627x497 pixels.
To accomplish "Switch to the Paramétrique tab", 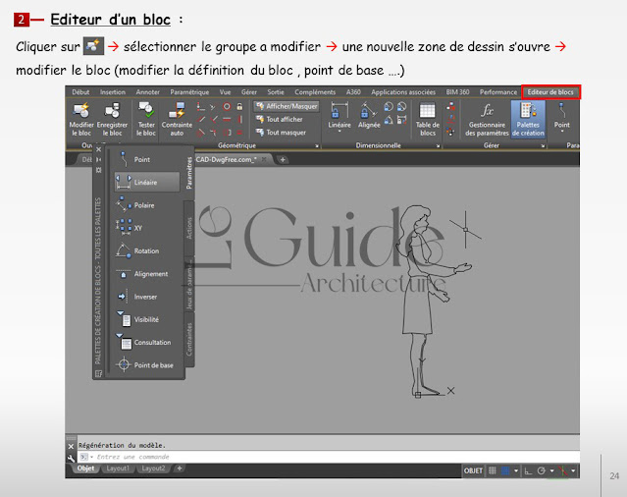I will click(189, 92).
